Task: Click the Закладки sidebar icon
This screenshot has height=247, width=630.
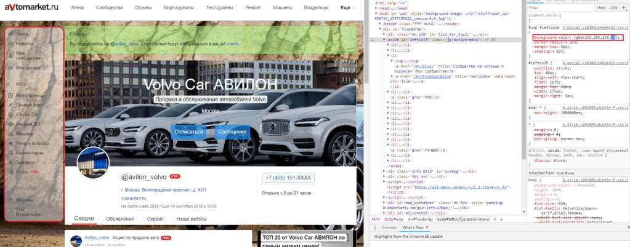Action: tap(10, 162)
